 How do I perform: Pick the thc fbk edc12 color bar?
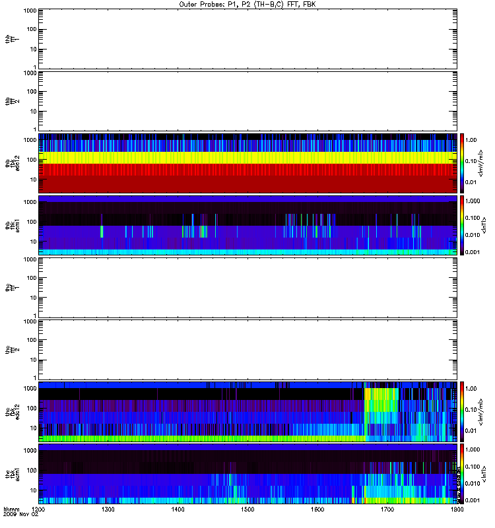(x=462, y=412)
